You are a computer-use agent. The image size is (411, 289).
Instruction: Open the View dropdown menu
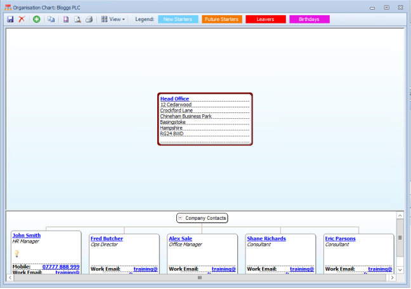click(114, 19)
